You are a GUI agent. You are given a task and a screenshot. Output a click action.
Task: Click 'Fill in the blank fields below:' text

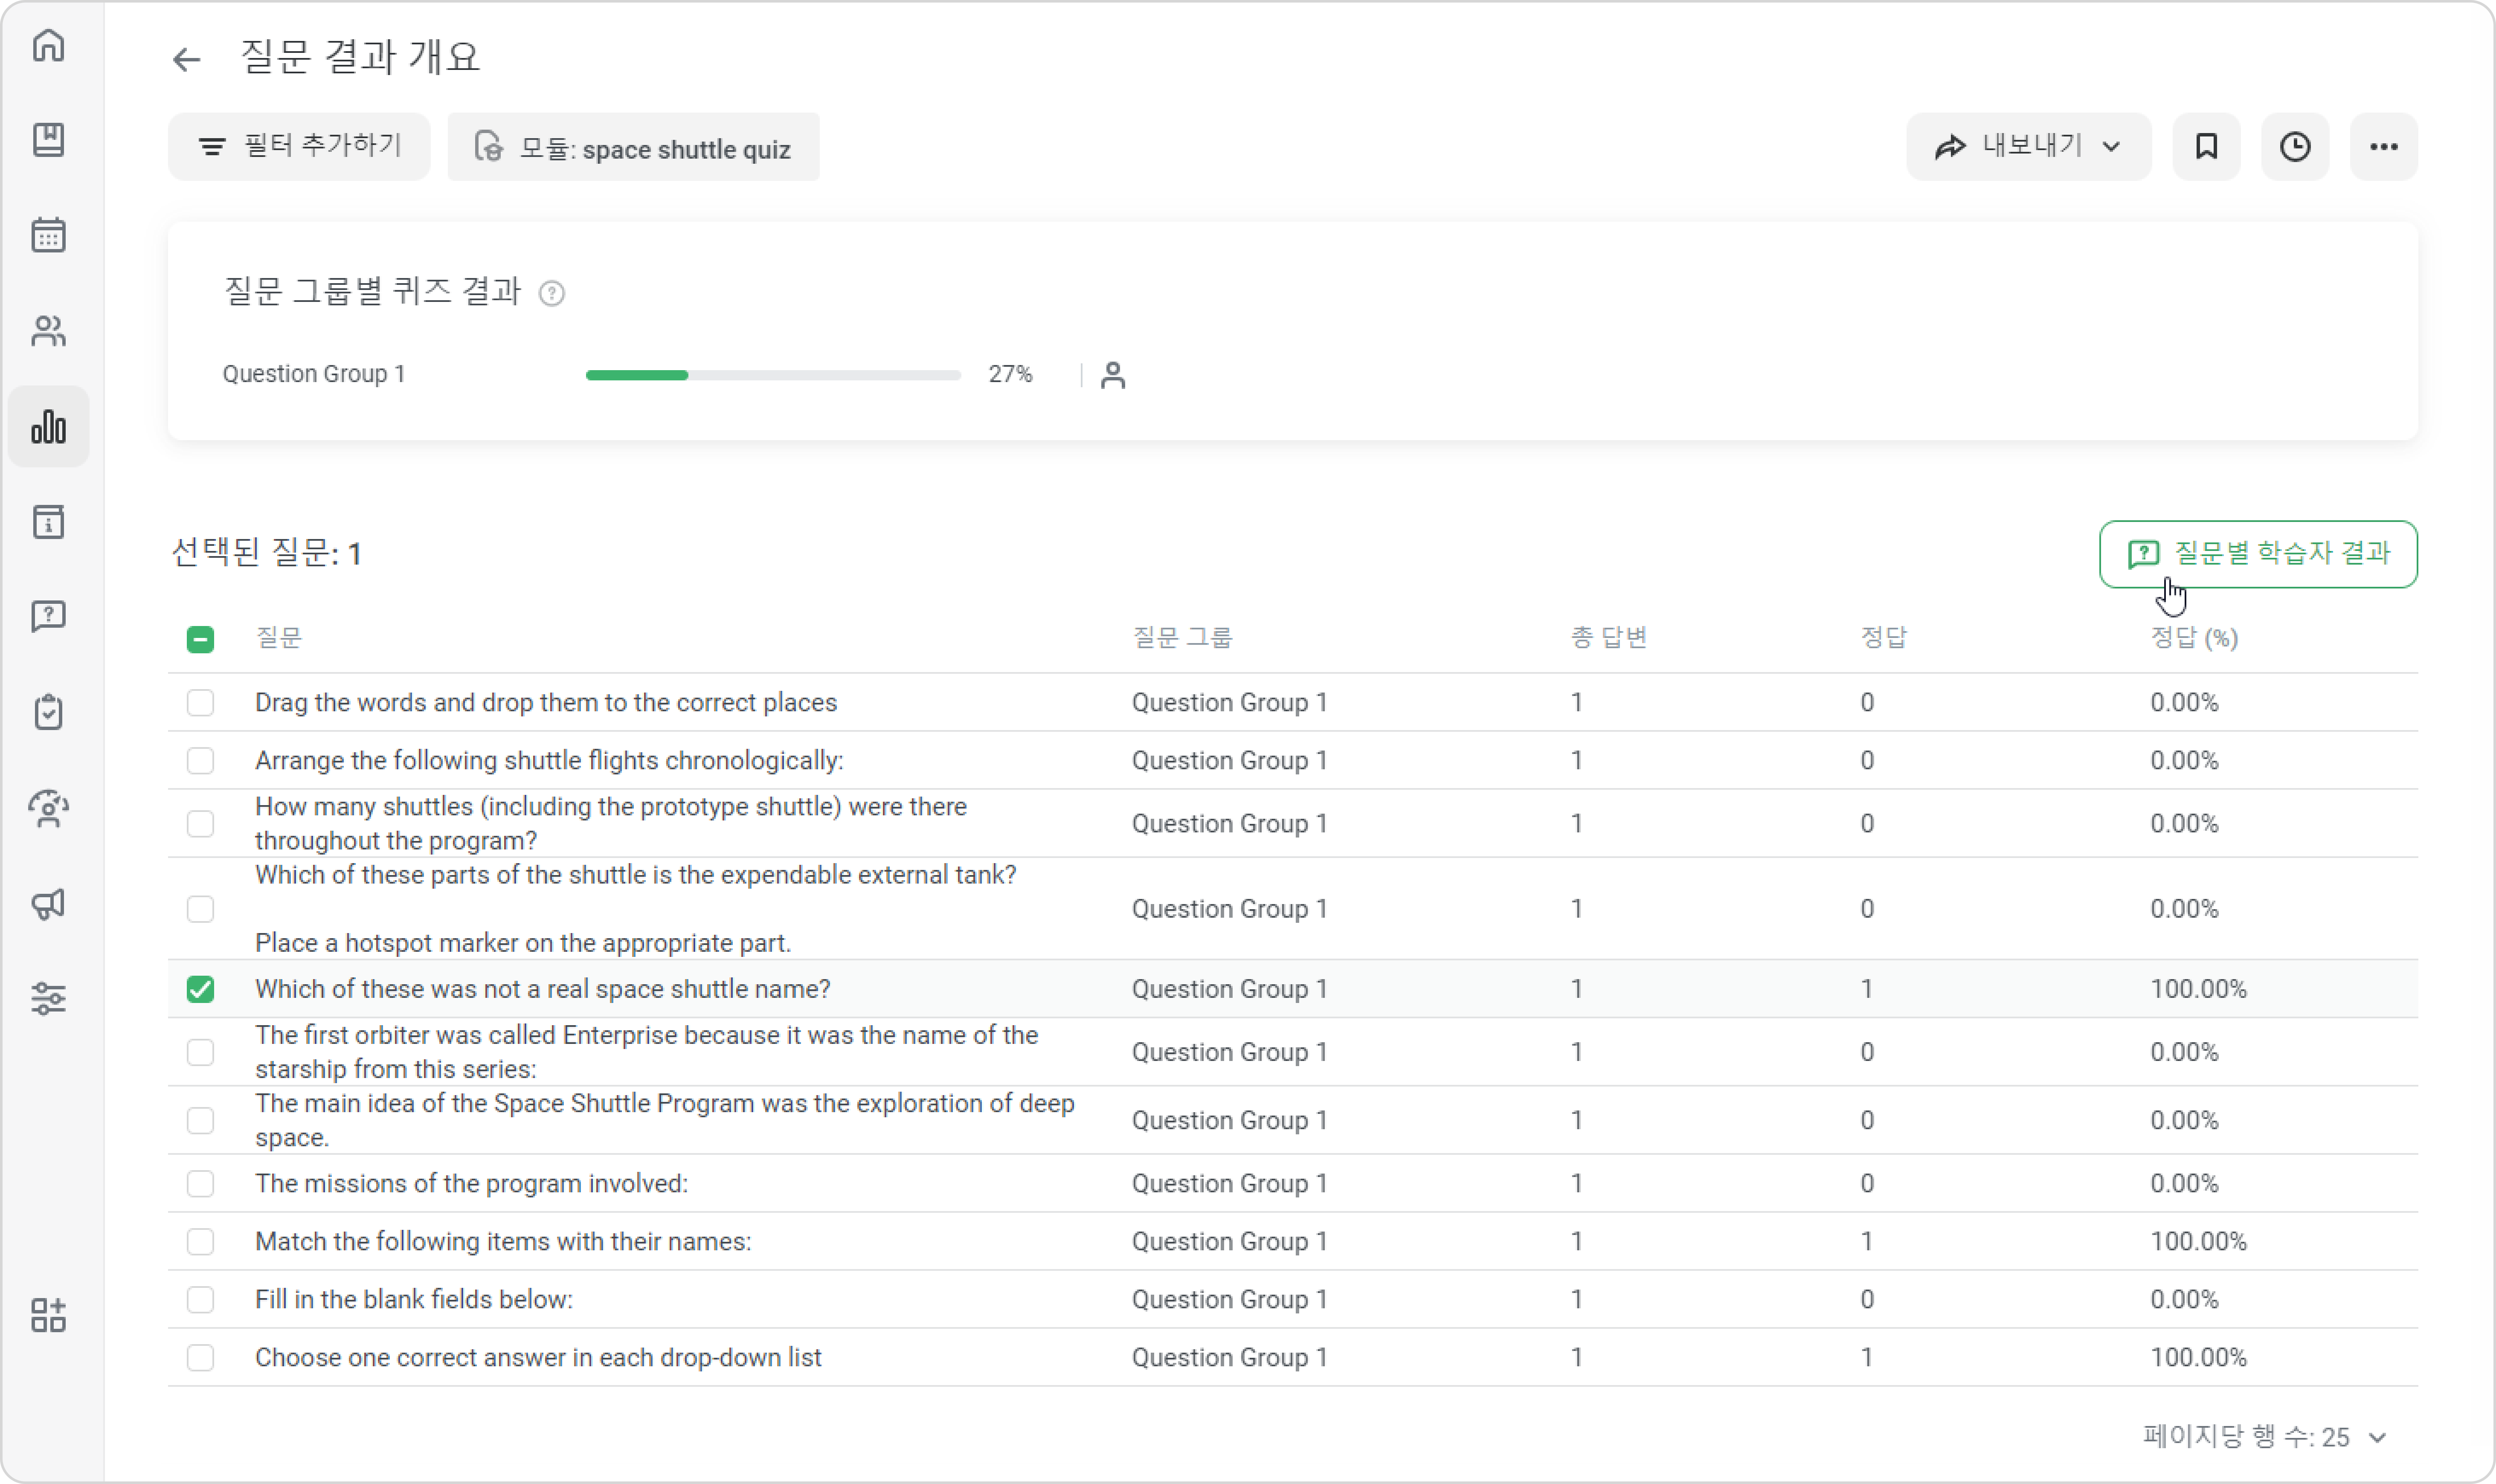coord(414,1300)
